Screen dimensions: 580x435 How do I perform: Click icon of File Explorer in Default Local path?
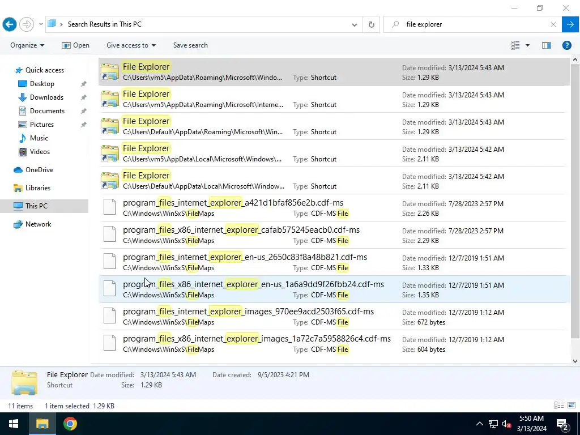[x=110, y=181]
